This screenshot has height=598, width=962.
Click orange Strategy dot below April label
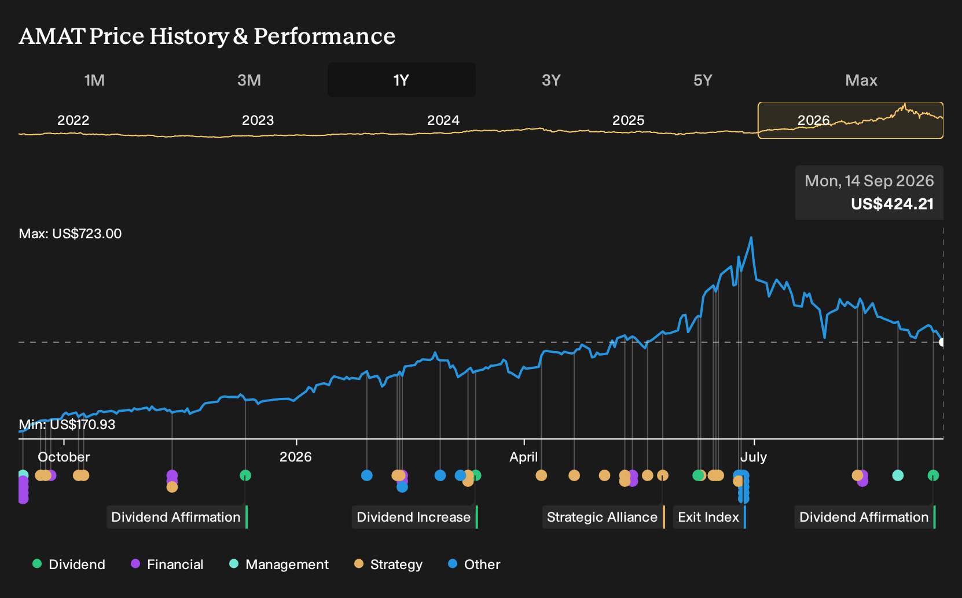click(541, 475)
